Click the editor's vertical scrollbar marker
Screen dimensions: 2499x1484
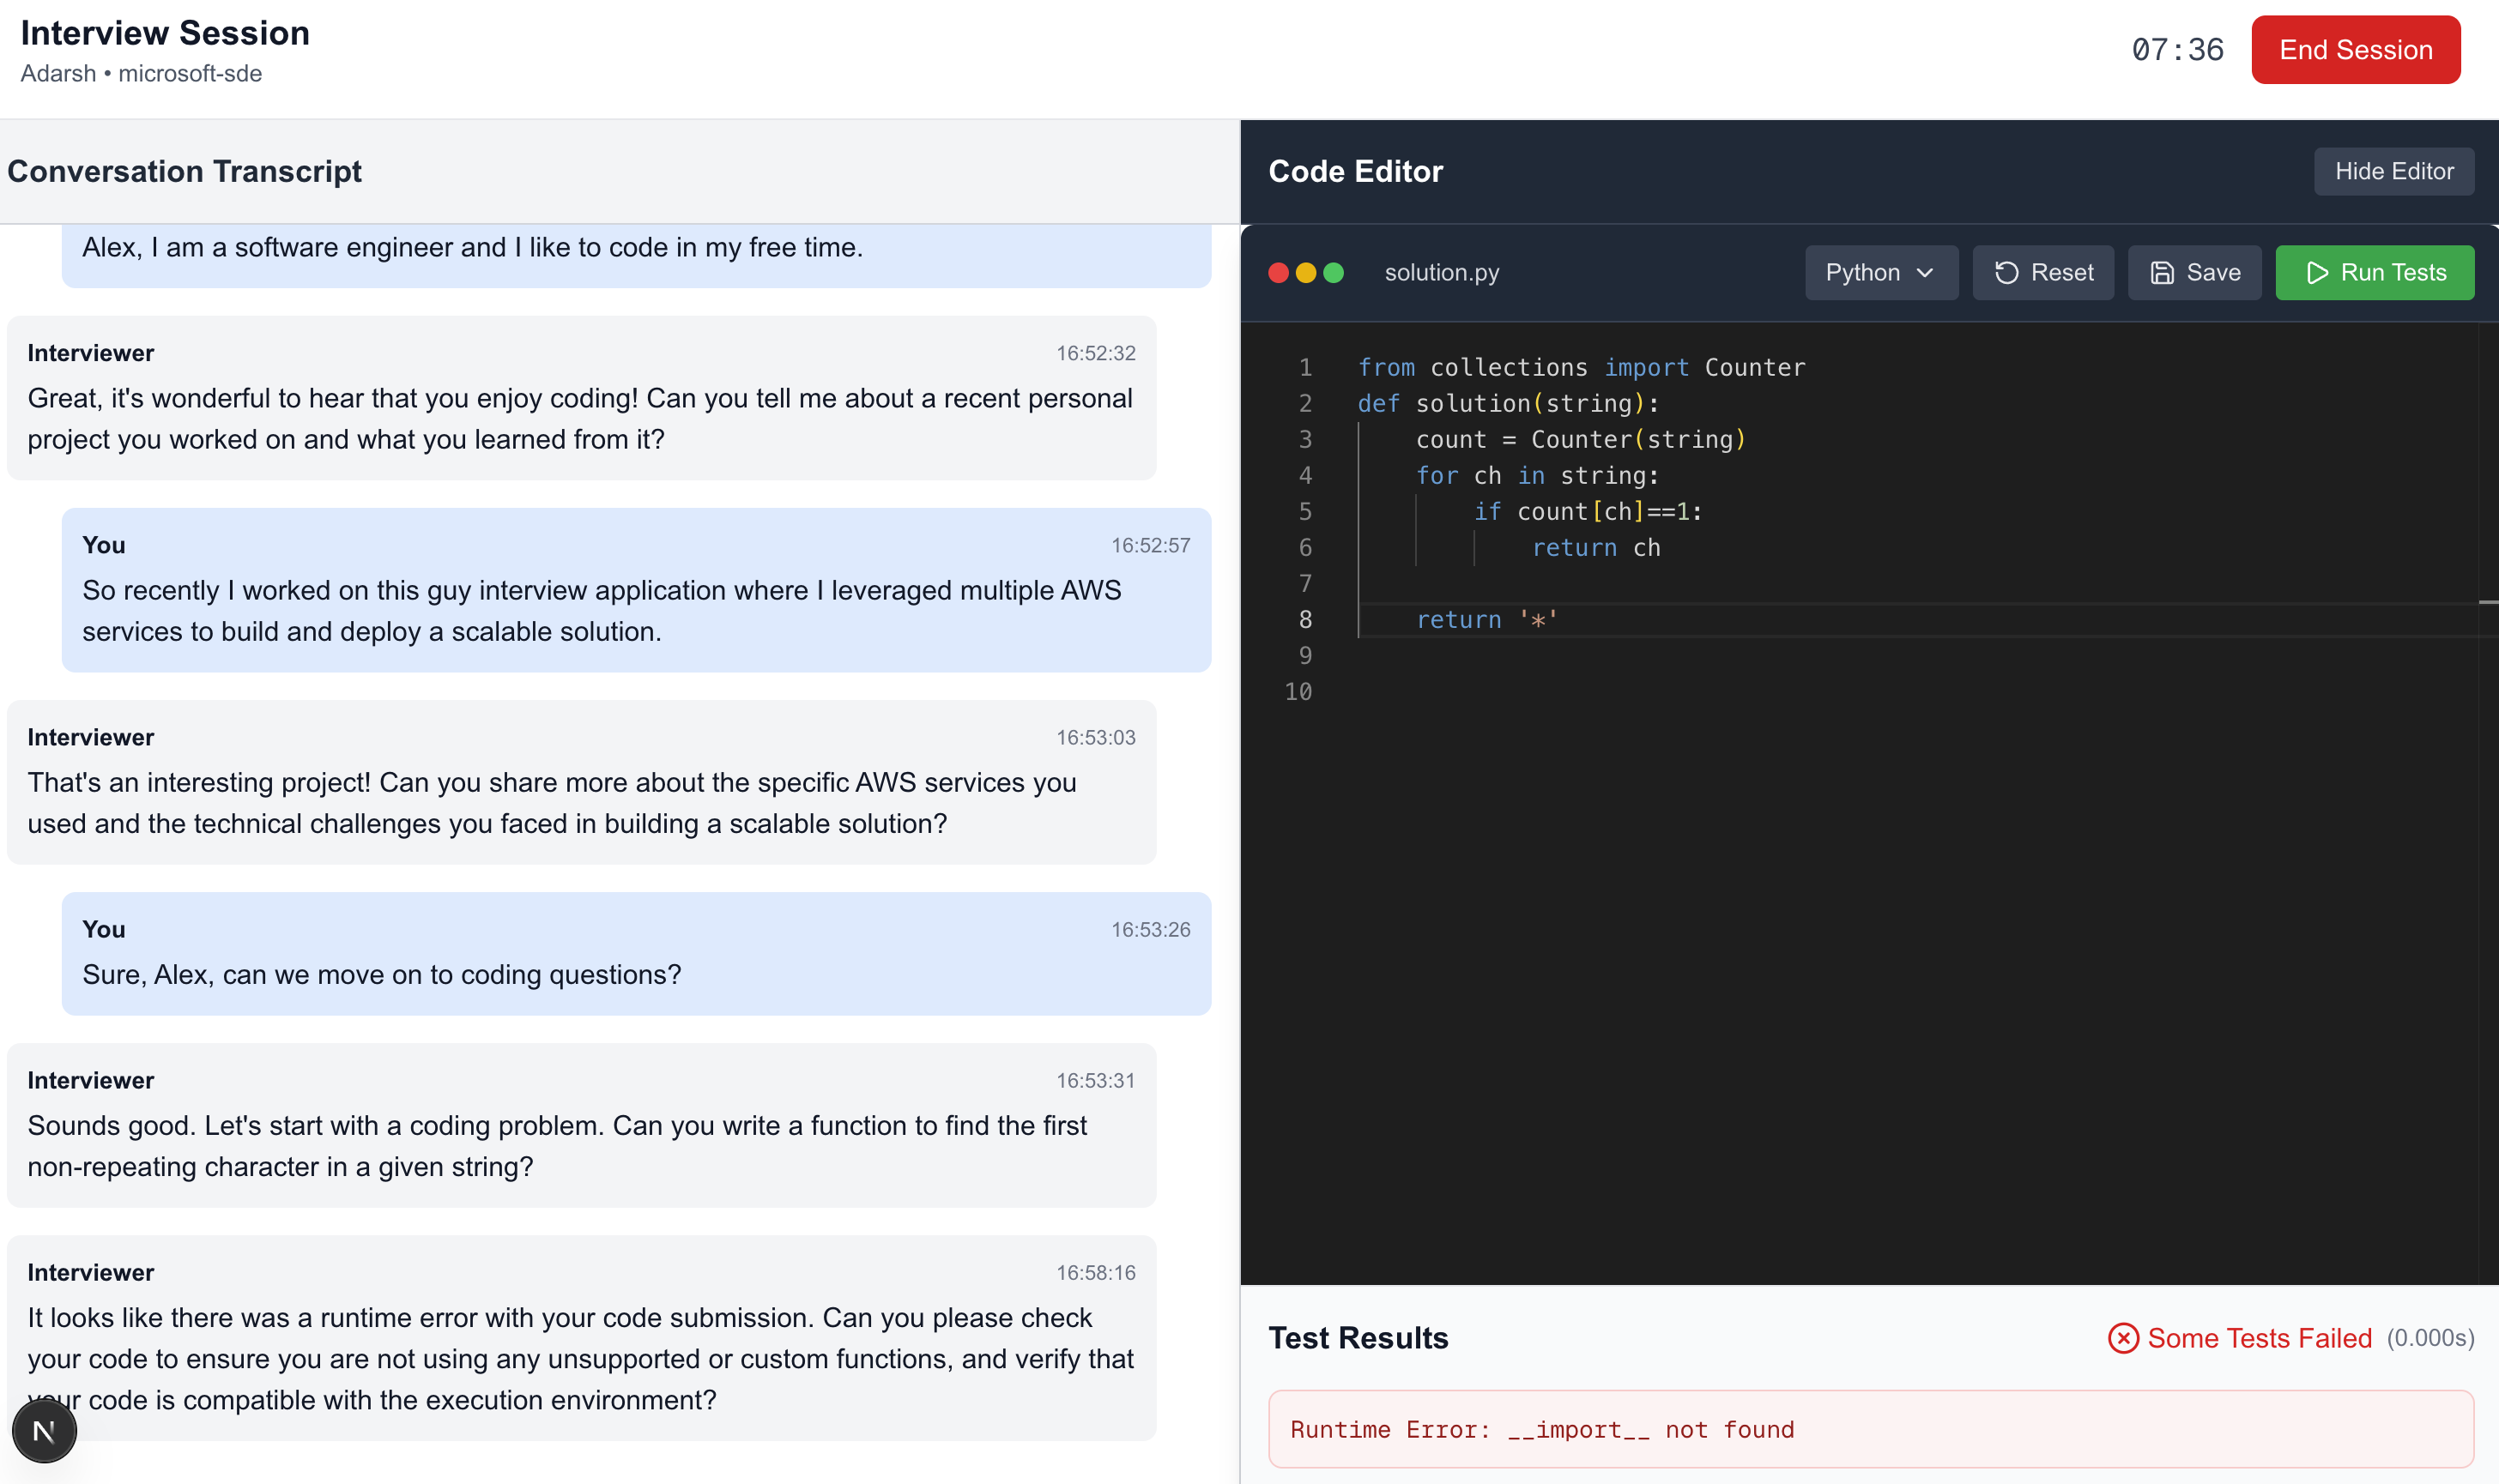[2487, 602]
